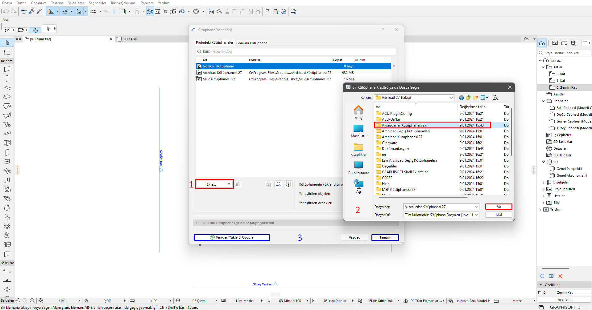Click the İptal button in file dialog
Viewport: 592px width, 310px height.
499,215
